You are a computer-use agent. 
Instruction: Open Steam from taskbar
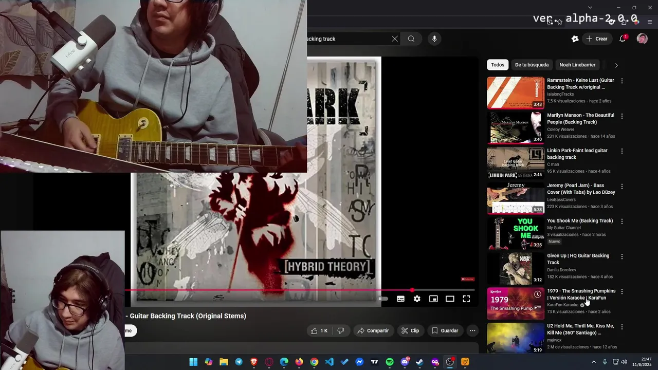[x=419, y=362]
